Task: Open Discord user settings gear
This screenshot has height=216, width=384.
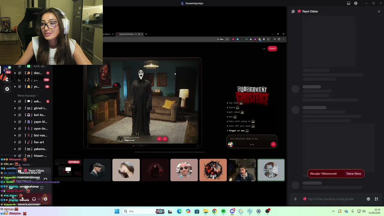Action: (x=45, y=199)
